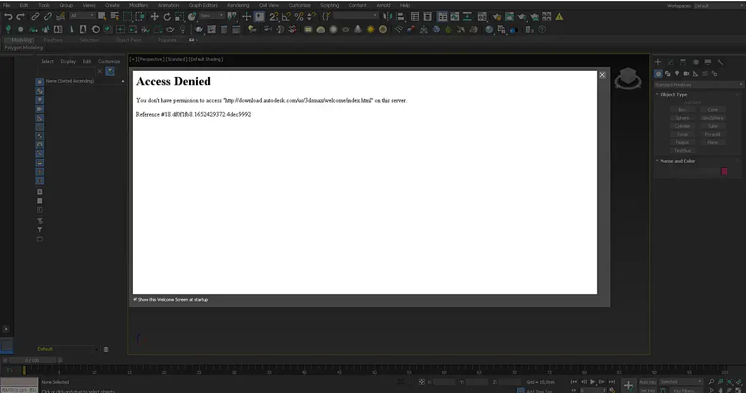The image size is (746, 393).
Task: Open the Workspaces Default dropdown
Action: [718, 6]
